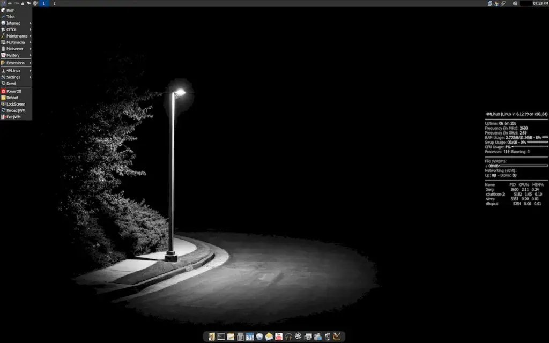Click the Uptime line in Conky

coord(501,123)
